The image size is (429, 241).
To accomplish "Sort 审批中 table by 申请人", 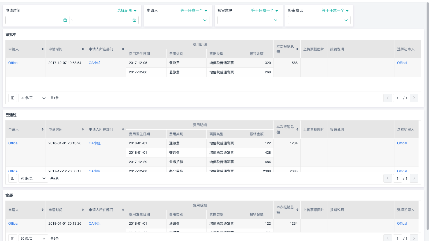I will point(43,49).
